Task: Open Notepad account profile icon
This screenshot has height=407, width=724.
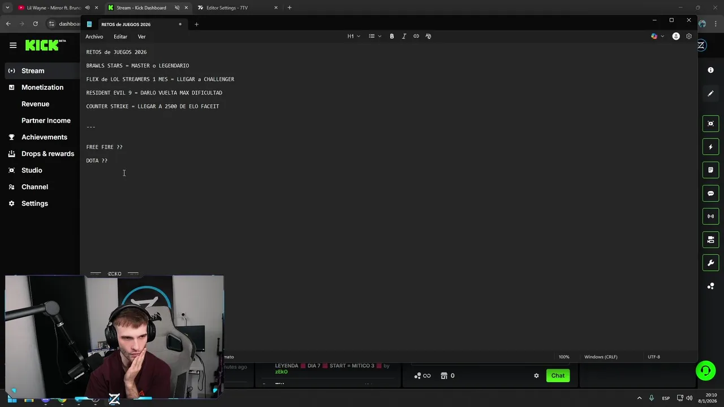Action: click(x=676, y=36)
